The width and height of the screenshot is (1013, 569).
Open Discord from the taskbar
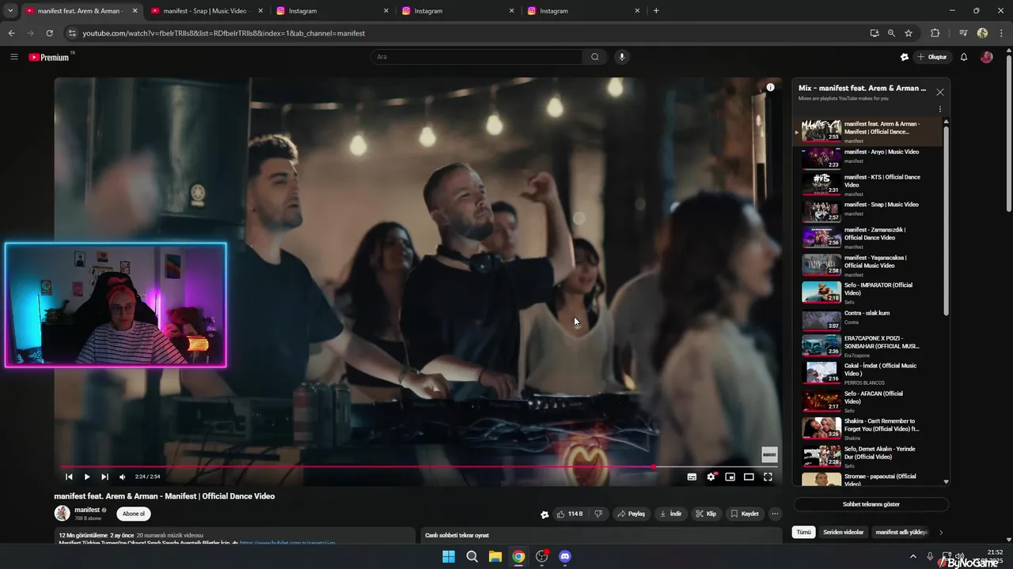pyautogui.click(x=565, y=556)
